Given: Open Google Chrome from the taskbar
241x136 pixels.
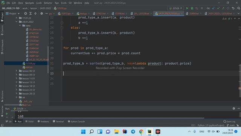Looking at the screenshot, I should (x=141, y=132).
